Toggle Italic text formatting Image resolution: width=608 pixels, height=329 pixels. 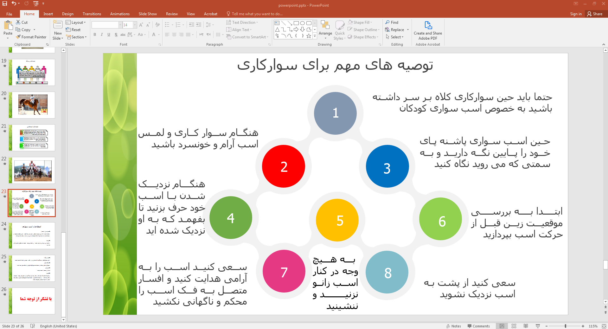(102, 35)
